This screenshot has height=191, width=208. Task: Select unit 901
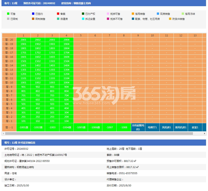click(x=24, y=87)
